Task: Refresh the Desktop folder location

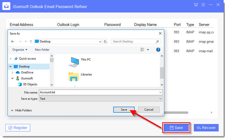Action: pyautogui.click(x=105, y=41)
